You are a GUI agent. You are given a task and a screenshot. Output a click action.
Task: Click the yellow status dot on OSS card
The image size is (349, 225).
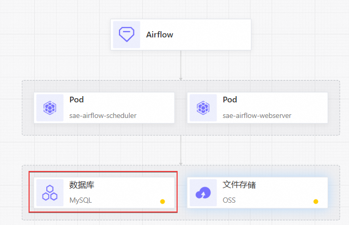click(x=316, y=202)
